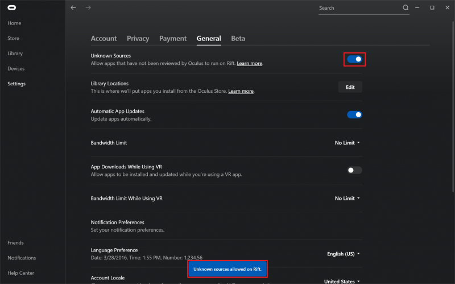The image size is (455, 284).
Task: Open Store in the sidebar
Action: tap(13, 38)
